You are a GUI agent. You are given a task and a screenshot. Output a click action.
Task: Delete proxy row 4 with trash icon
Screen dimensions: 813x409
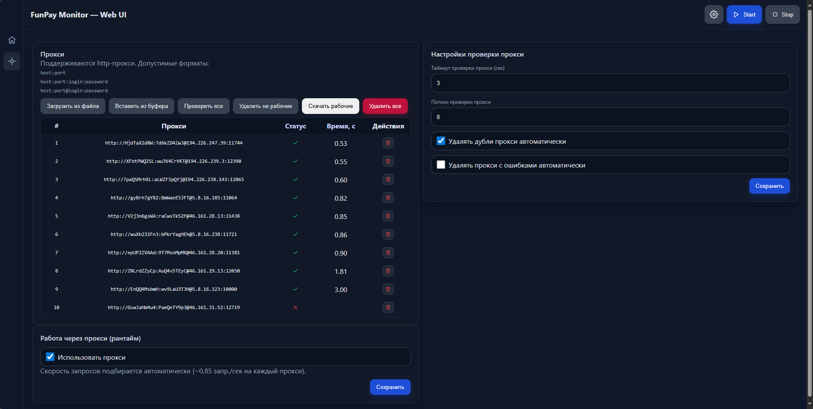click(388, 198)
